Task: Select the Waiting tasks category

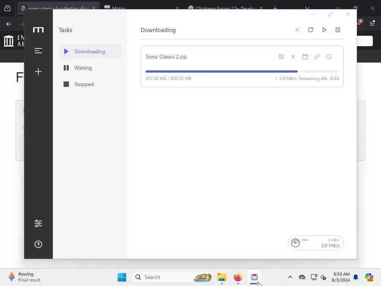Action: (90, 68)
